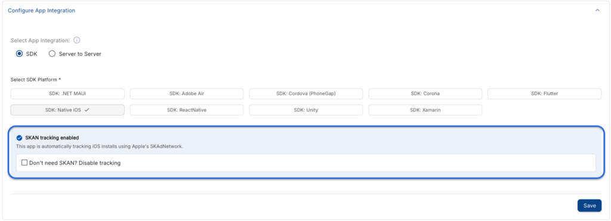Choose SDK: ReactNative platform
Image resolution: width=611 pixels, height=221 pixels.
(187, 110)
